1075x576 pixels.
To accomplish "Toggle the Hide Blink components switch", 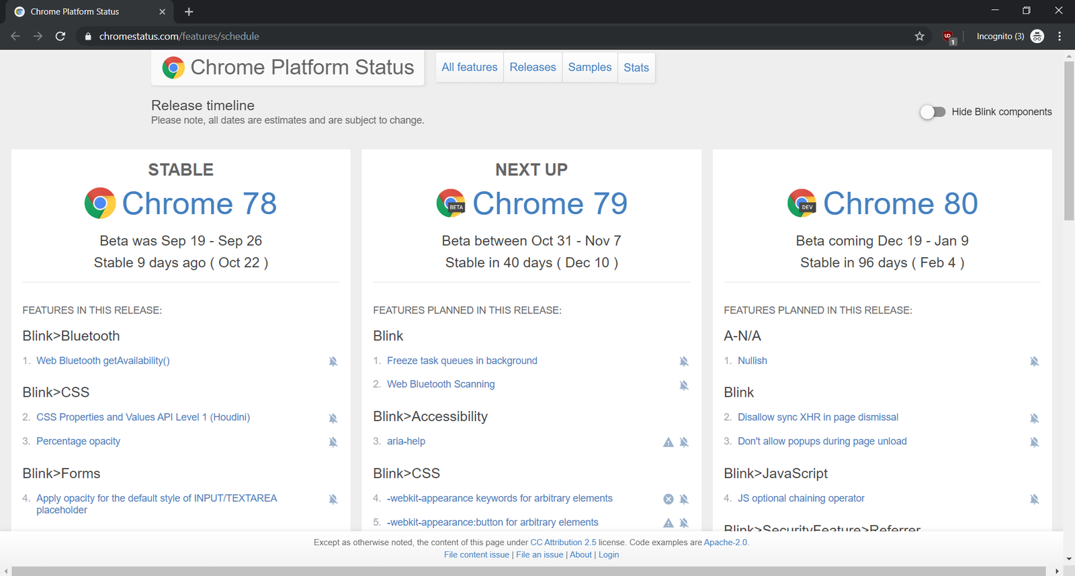I will coord(933,112).
